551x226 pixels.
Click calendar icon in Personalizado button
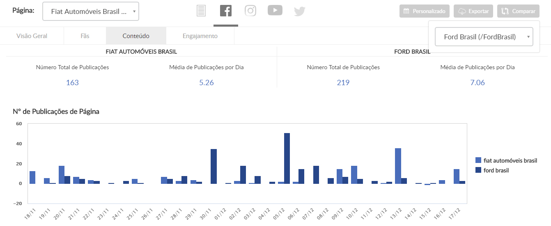[406, 11]
